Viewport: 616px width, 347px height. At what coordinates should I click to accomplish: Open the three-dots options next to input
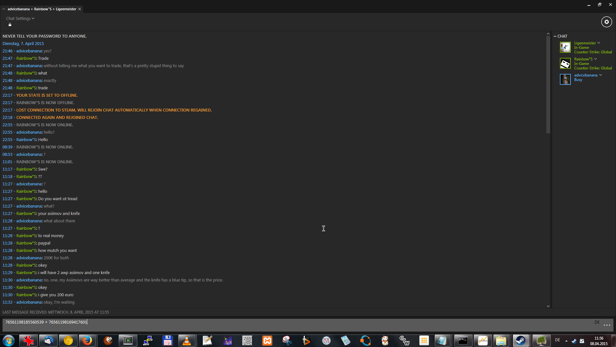(607, 325)
